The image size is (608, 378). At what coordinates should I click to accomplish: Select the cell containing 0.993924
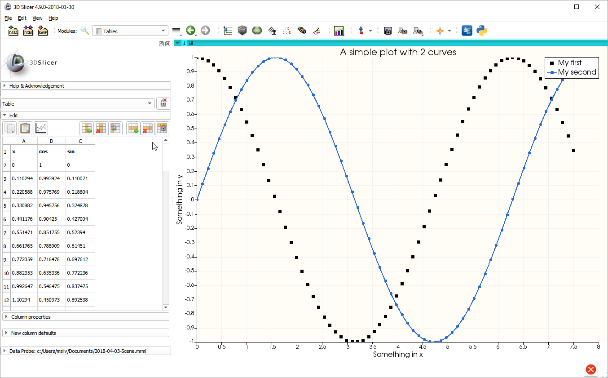point(51,178)
